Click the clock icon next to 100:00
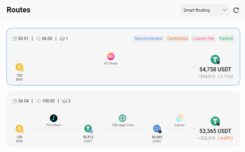 coord(39,101)
